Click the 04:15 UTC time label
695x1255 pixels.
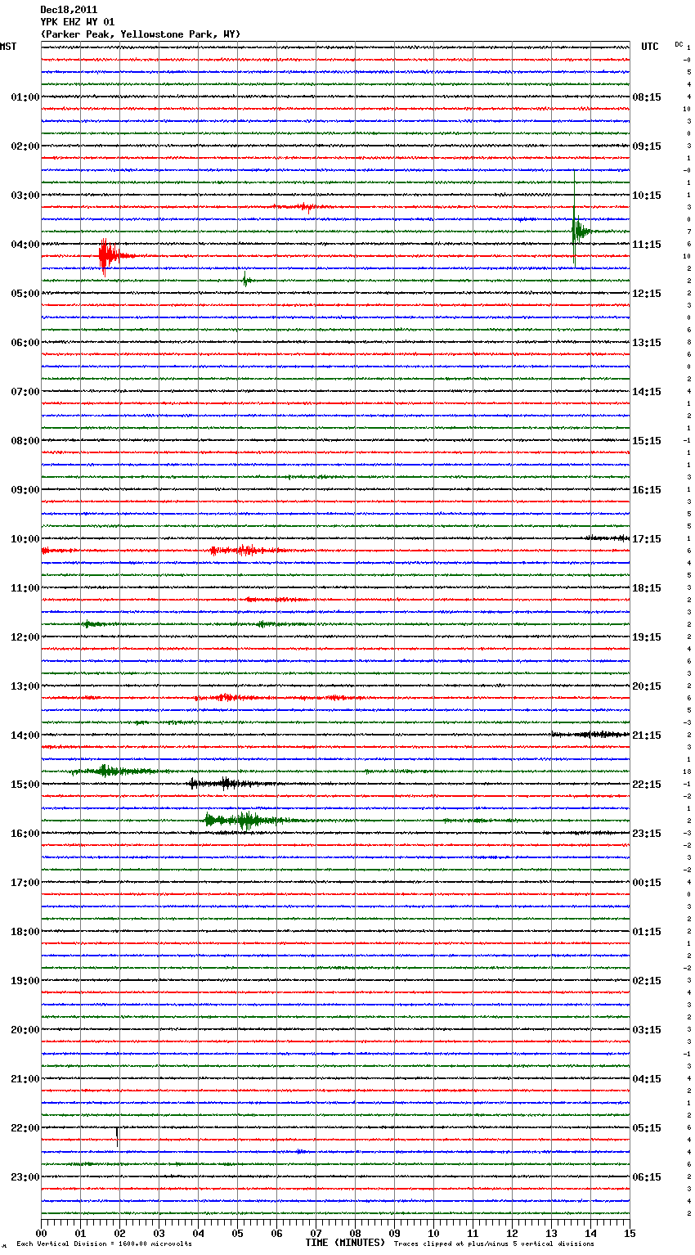click(647, 1079)
